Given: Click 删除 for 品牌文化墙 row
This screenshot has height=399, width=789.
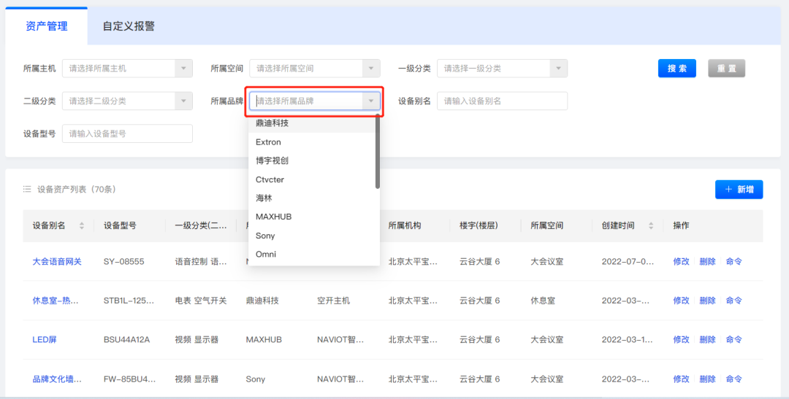Looking at the screenshot, I should coord(707,379).
